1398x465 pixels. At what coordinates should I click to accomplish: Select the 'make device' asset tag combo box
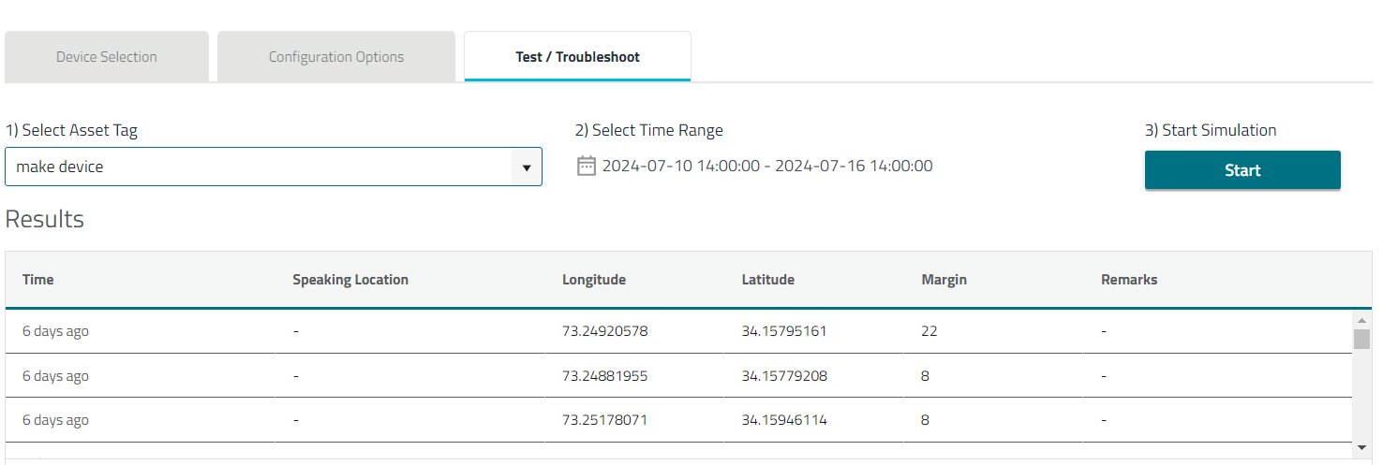[x=262, y=167]
